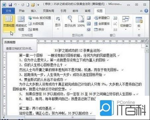Click the horizontal scrollbar left arrow
This screenshot has width=150, height=120.
(4, 117)
